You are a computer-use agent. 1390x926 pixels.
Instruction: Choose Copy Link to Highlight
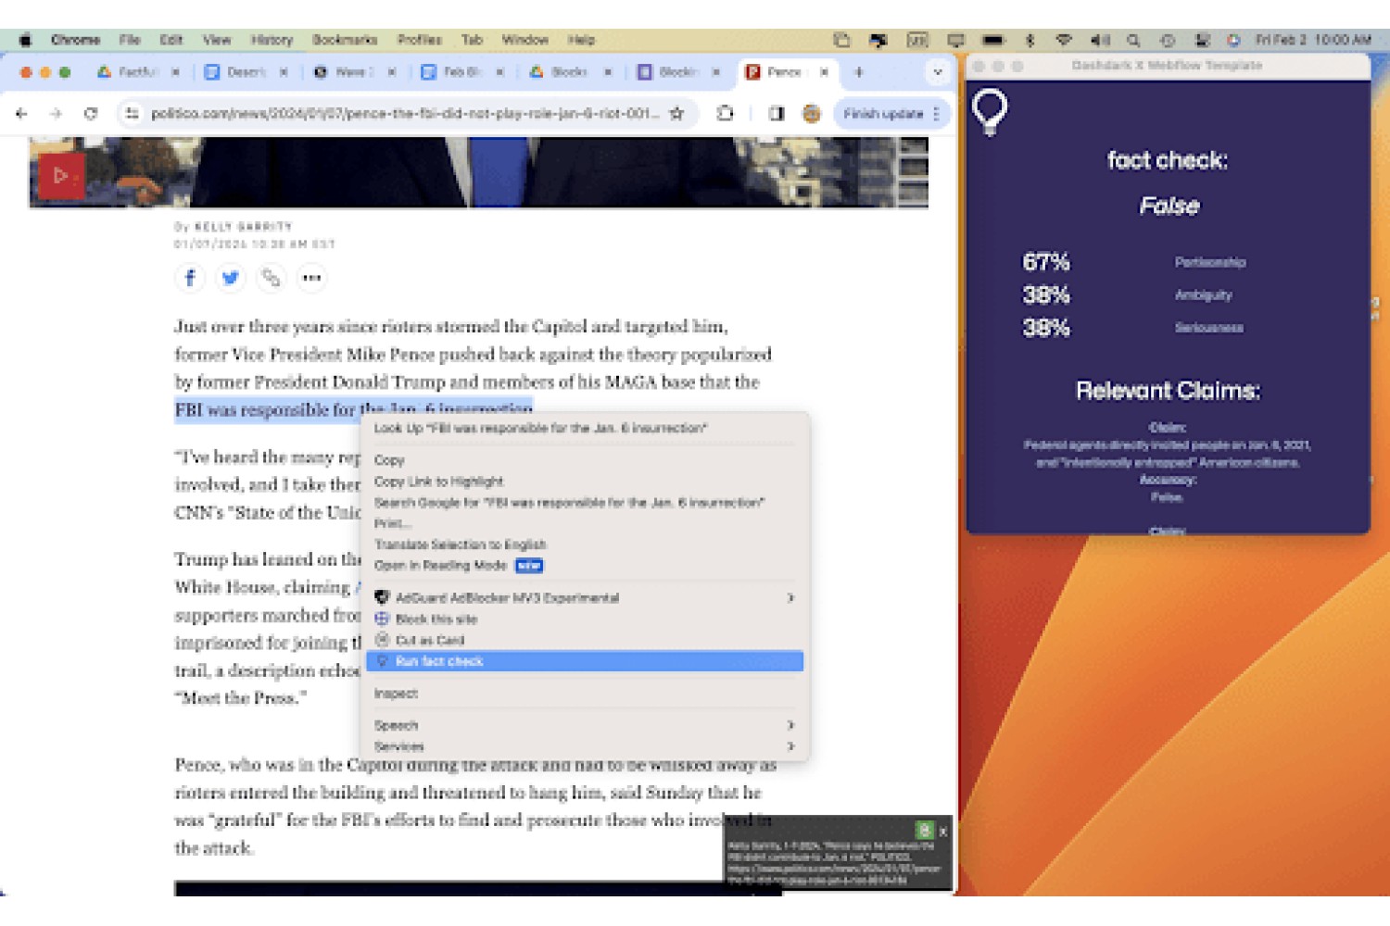(x=584, y=481)
